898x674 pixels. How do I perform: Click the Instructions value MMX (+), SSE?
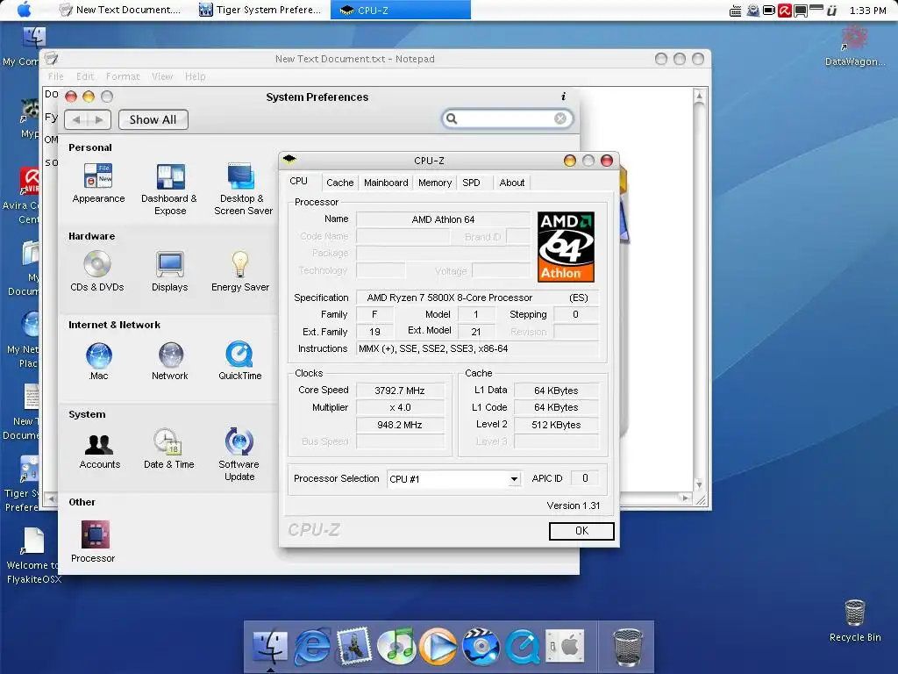pyautogui.click(x=478, y=348)
